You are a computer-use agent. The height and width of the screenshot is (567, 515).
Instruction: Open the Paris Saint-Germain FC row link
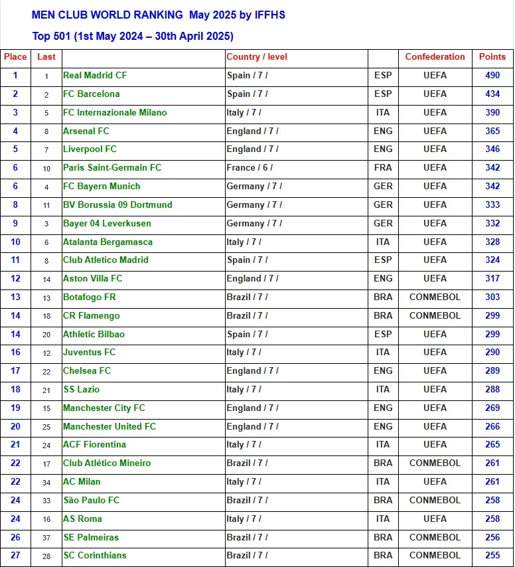click(112, 168)
